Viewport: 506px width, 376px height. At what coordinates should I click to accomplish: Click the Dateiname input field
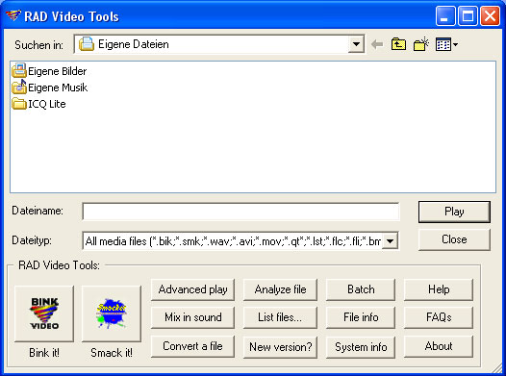tap(240, 212)
